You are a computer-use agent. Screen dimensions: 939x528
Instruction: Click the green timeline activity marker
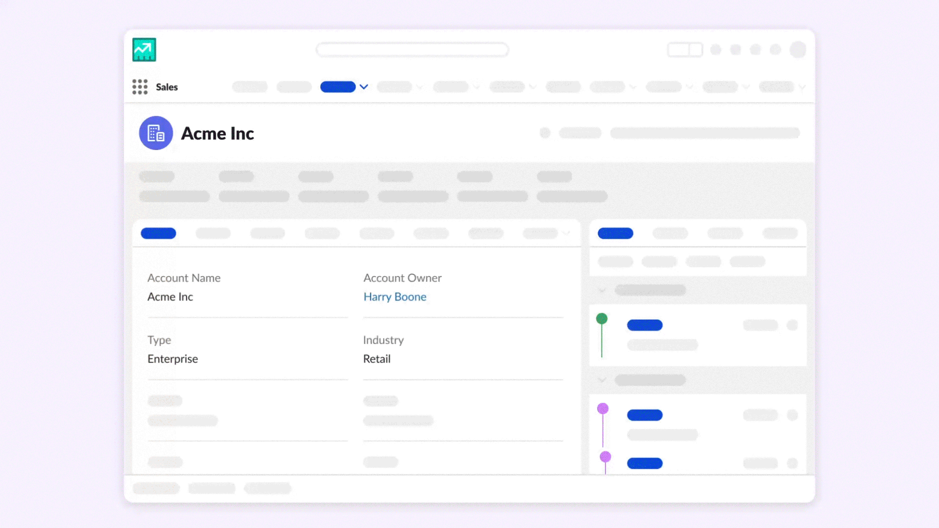coord(600,318)
